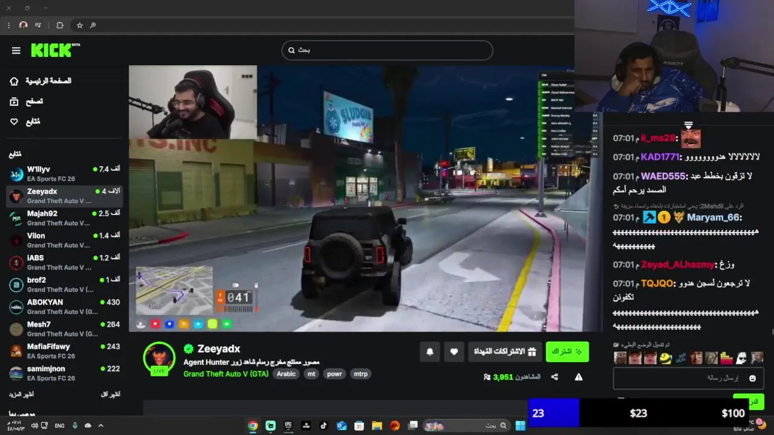Switch ENG language indicator in tray
Image resolution: width=774 pixels, height=435 pixels.
pos(59,425)
